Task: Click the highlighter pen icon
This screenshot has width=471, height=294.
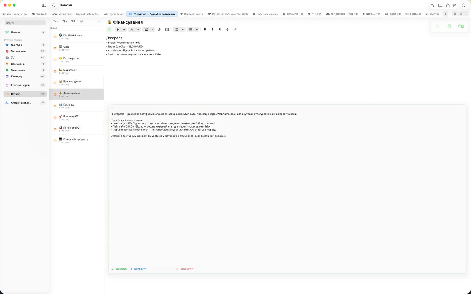Action: 235,30
